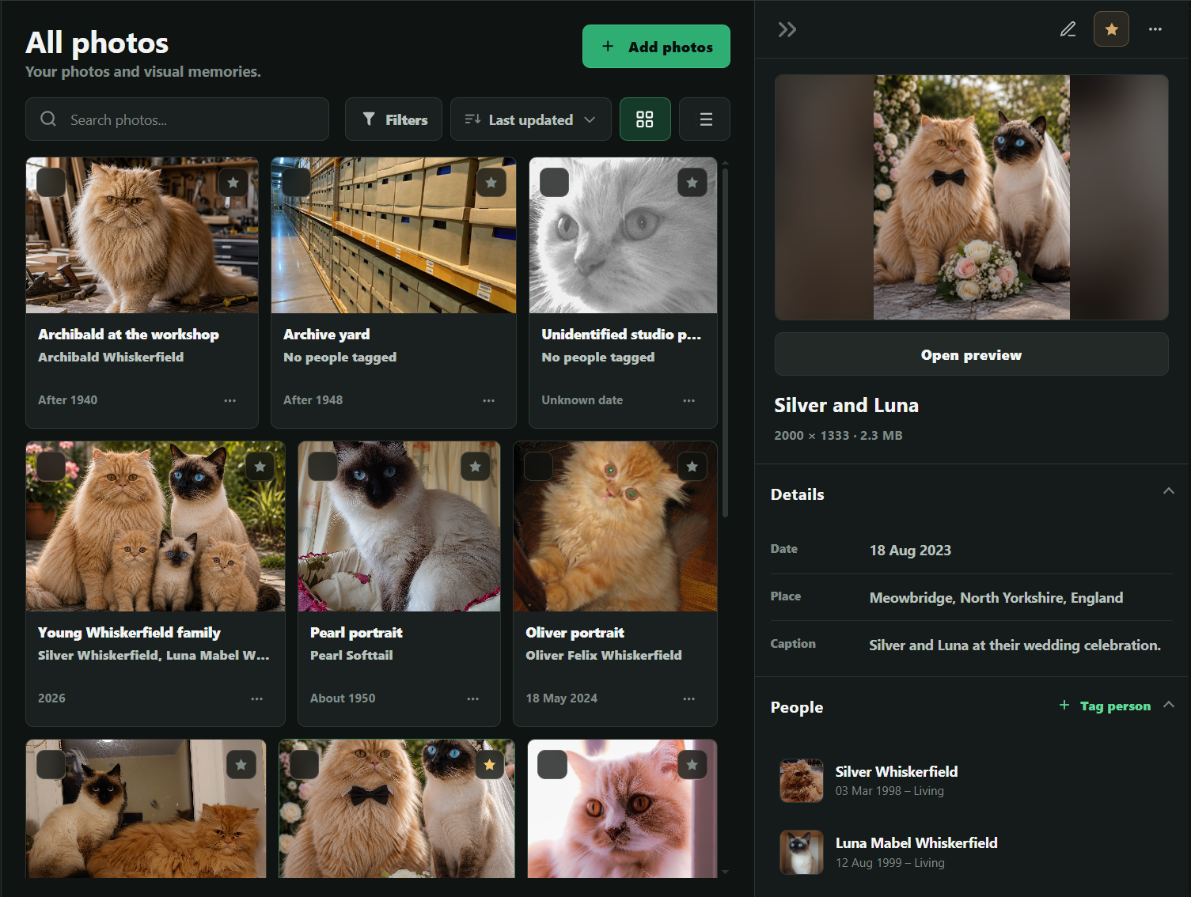Open more options for Oliver portrait

(x=689, y=698)
